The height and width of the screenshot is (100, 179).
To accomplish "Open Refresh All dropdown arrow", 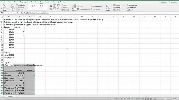I will (x=15, y=6).
